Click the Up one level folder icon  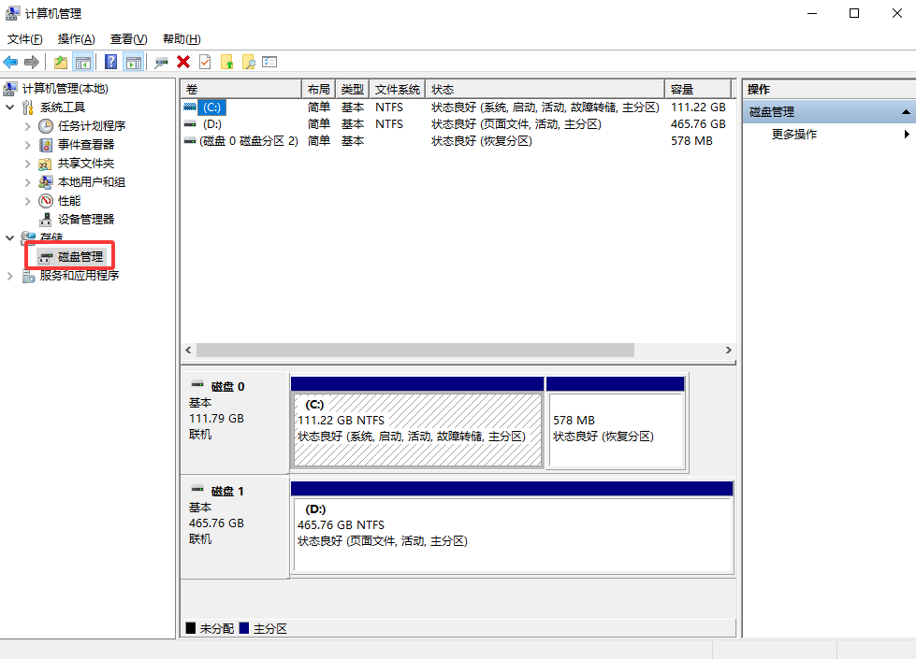click(61, 62)
